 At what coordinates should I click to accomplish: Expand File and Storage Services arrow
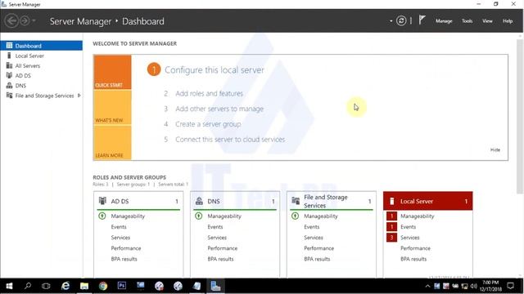pyautogui.click(x=79, y=96)
